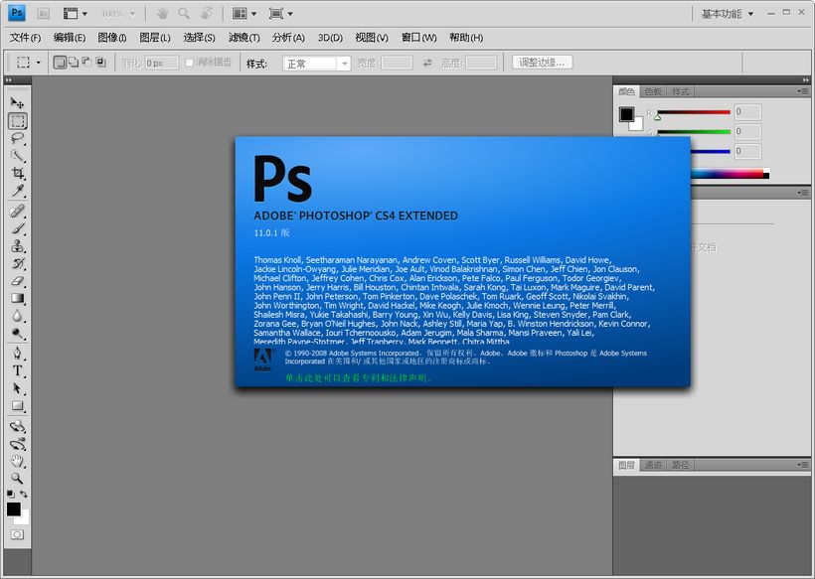Select the Eyedropper tool
The width and height of the screenshot is (815, 579).
tap(17, 191)
